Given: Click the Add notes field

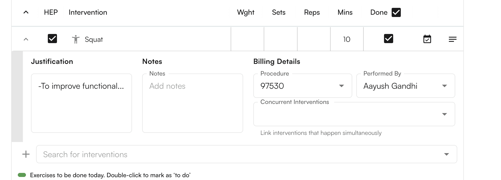Looking at the screenshot, I should pyautogui.click(x=193, y=86).
